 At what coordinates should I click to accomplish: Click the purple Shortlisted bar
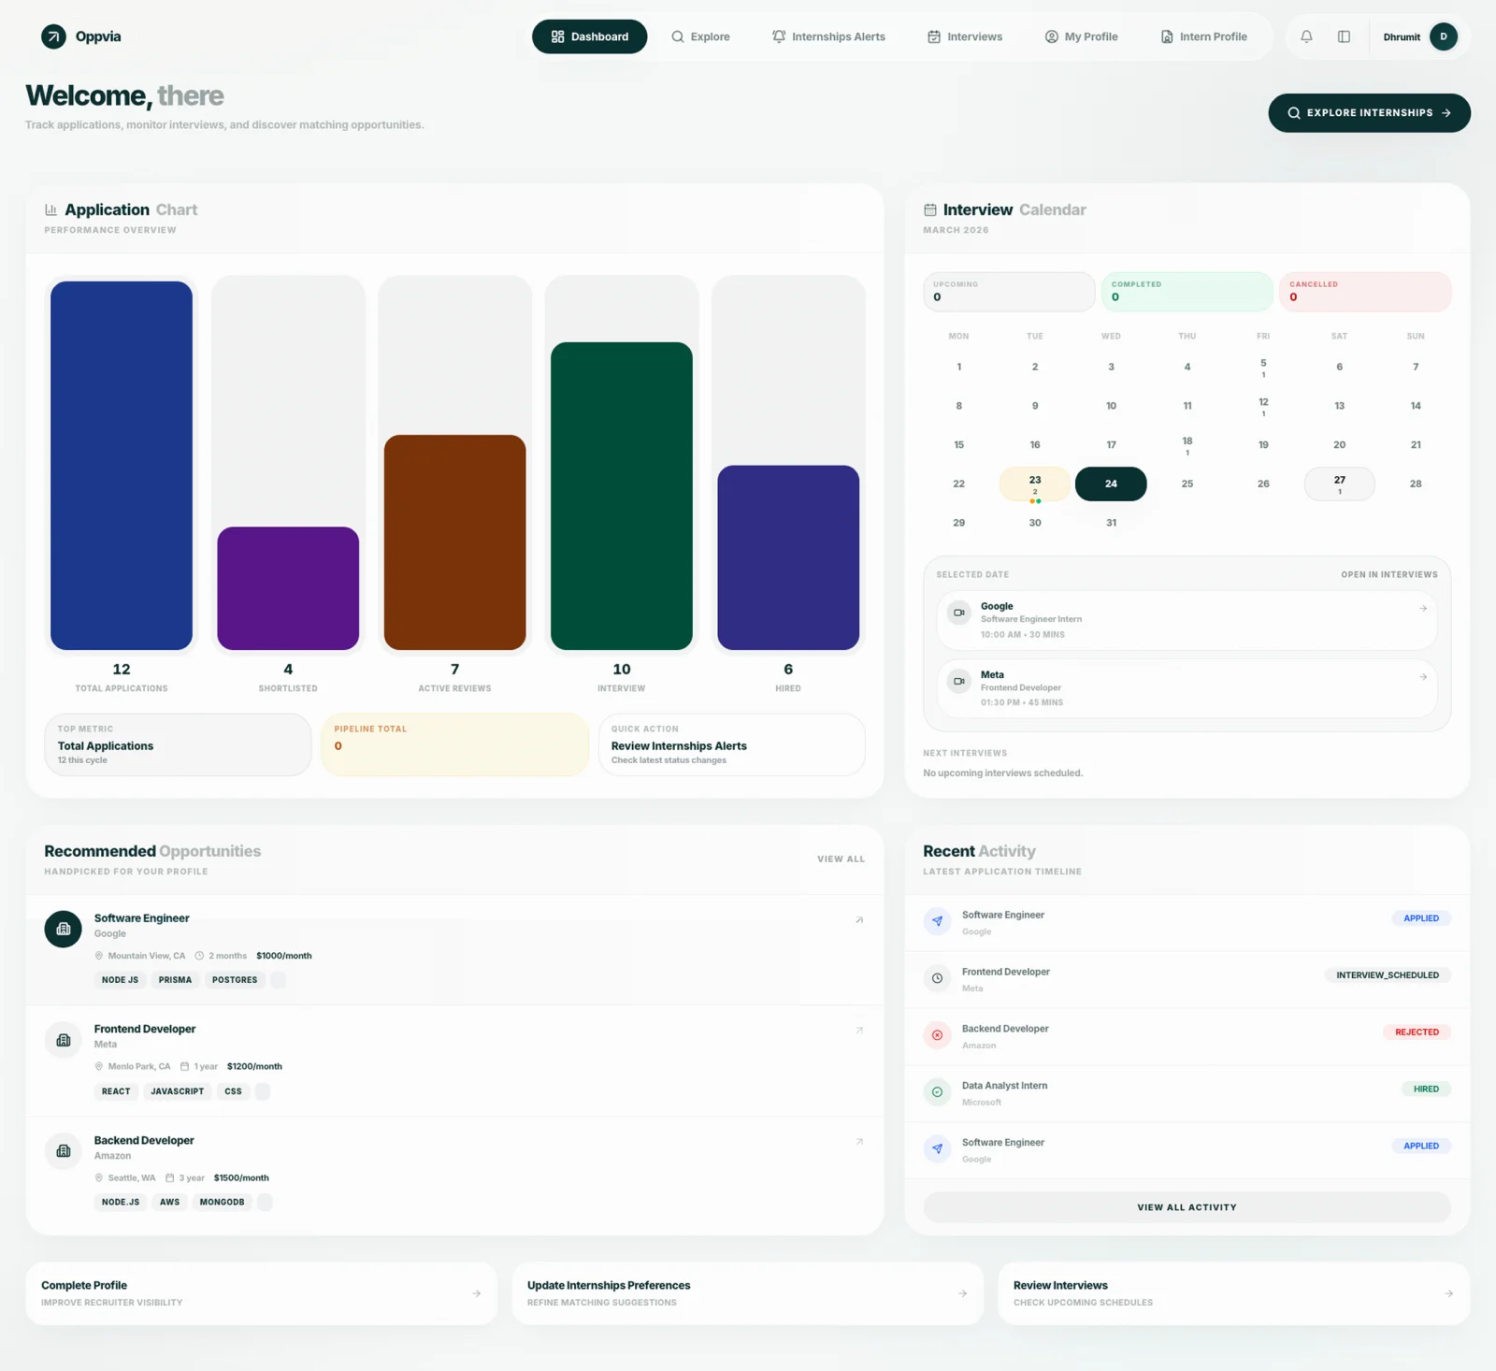click(x=288, y=588)
